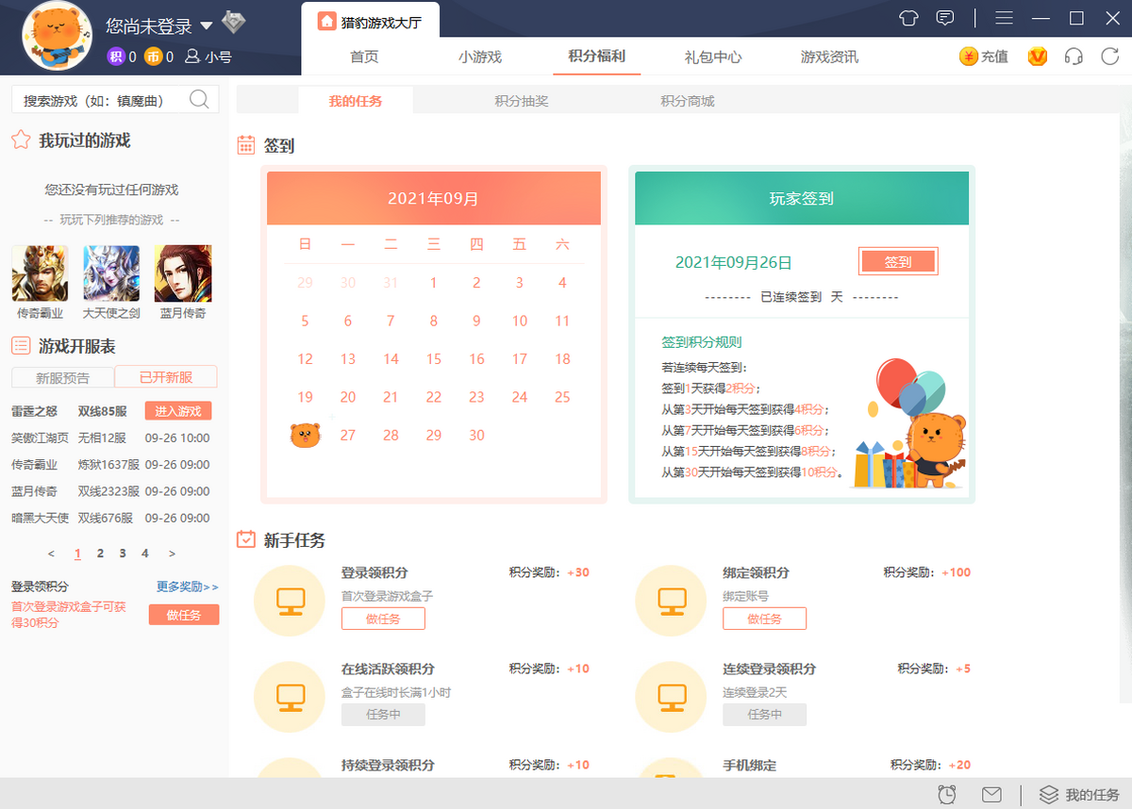This screenshot has width=1132, height=809.
Task: Switch to the 积分抽奖 tab
Action: point(522,101)
